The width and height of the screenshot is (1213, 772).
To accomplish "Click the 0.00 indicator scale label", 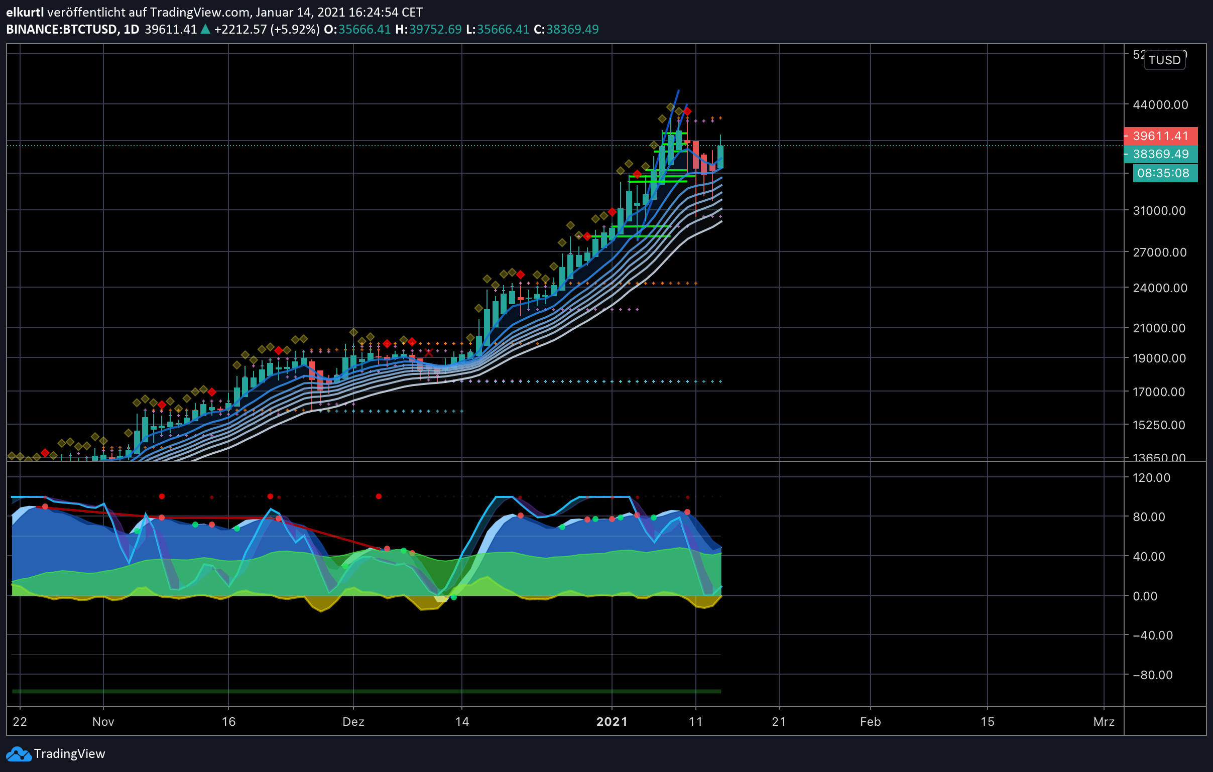I will click(1145, 596).
